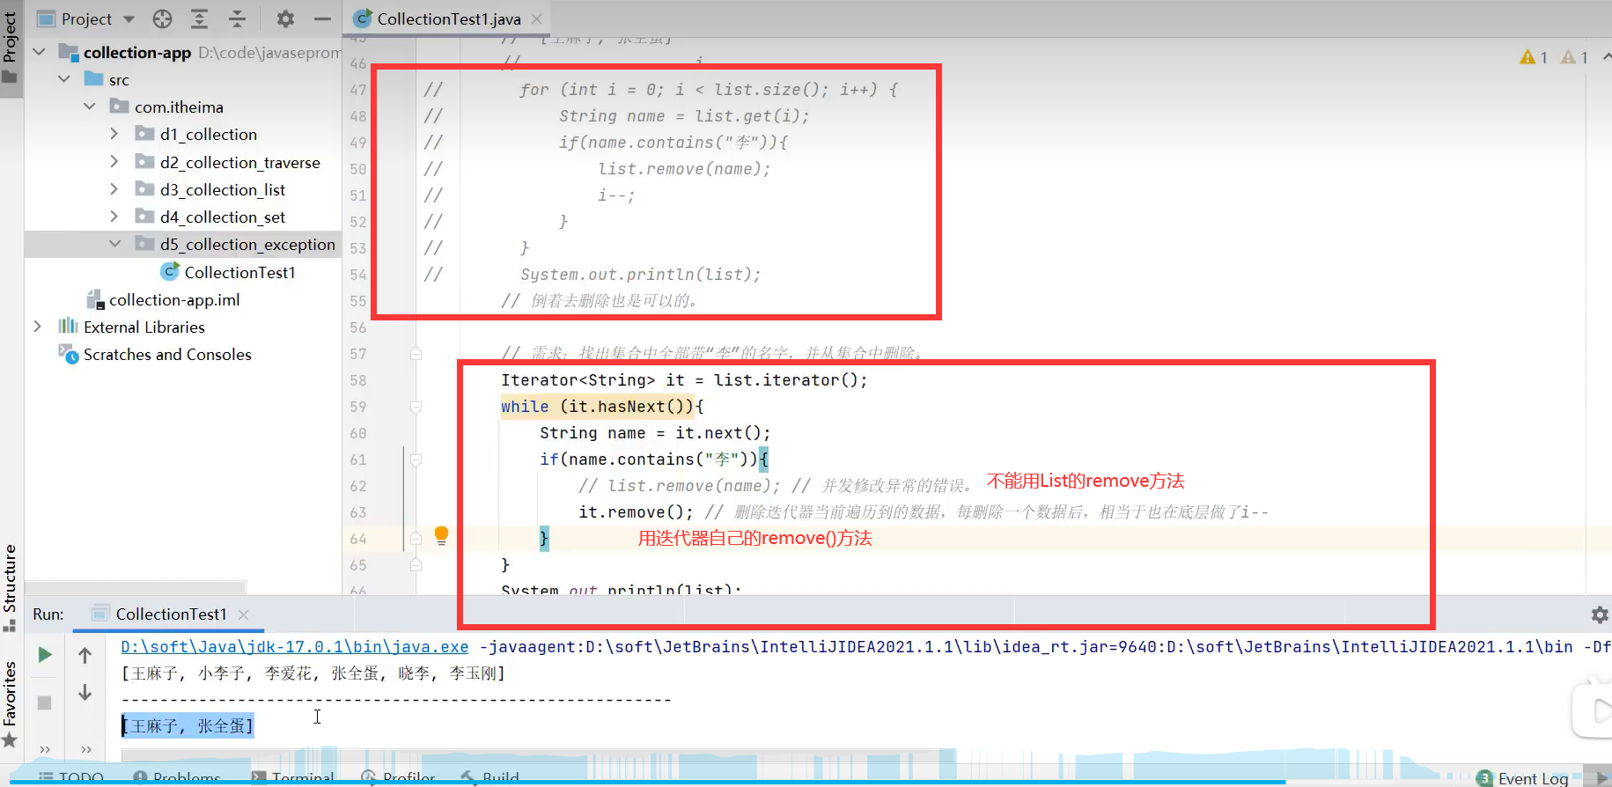
Task: Click the green Rerun button
Action: [45, 654]
